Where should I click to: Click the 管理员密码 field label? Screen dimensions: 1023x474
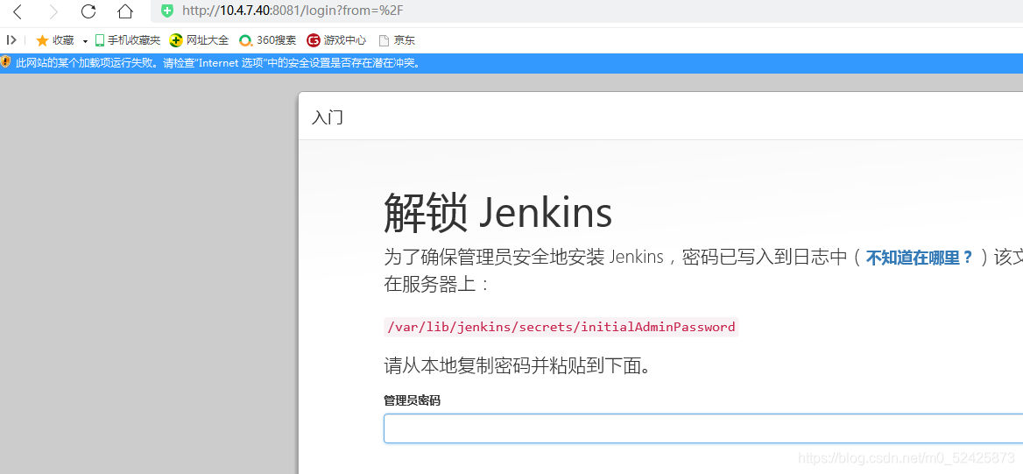(412, 400)
